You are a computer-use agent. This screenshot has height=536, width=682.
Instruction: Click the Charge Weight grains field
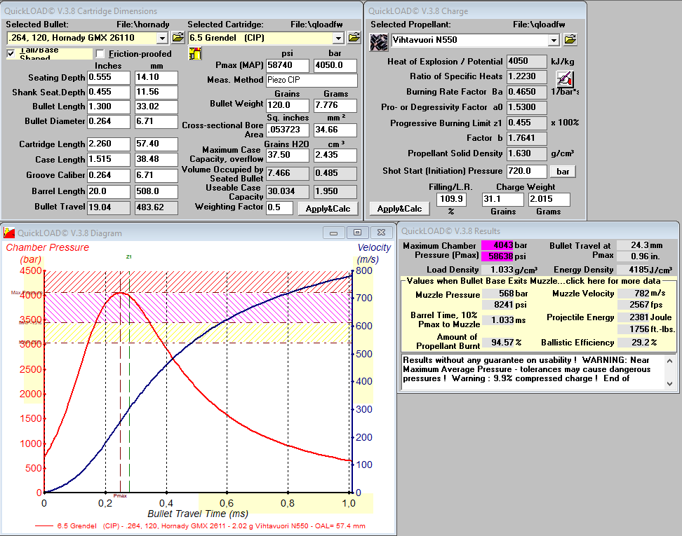[x=503, y=200]
